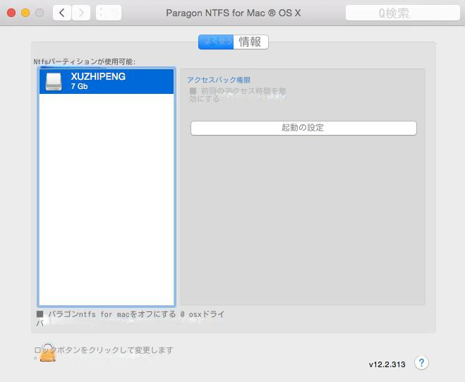This screenshot has height=382, width=465.
Task: Click the アクセスバック権限 label
Action: 219,80
